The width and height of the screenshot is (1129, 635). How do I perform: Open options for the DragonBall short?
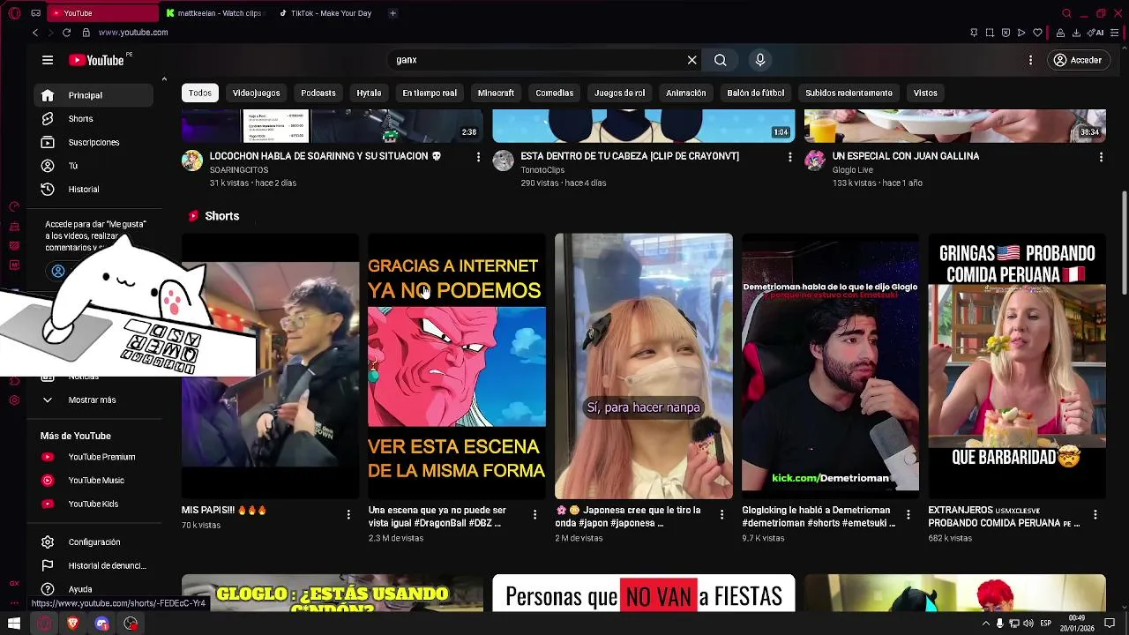click(535, 514)
